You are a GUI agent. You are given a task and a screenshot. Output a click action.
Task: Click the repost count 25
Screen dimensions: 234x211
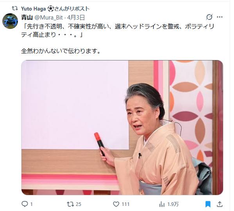[x=79, y=204]
